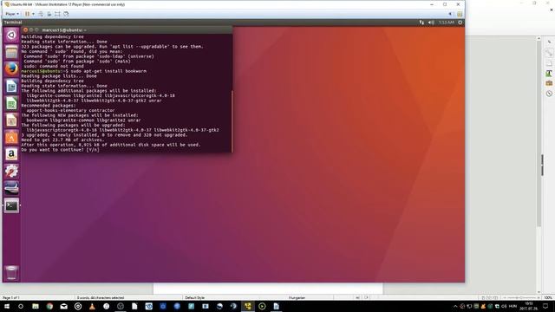Toggle the LibreOffice sidebar hide handle
The width and height of the screenshot is (555, 312).
(x=542, y=165)
